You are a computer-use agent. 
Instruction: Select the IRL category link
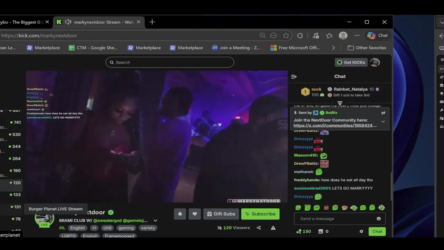(62, 228)
